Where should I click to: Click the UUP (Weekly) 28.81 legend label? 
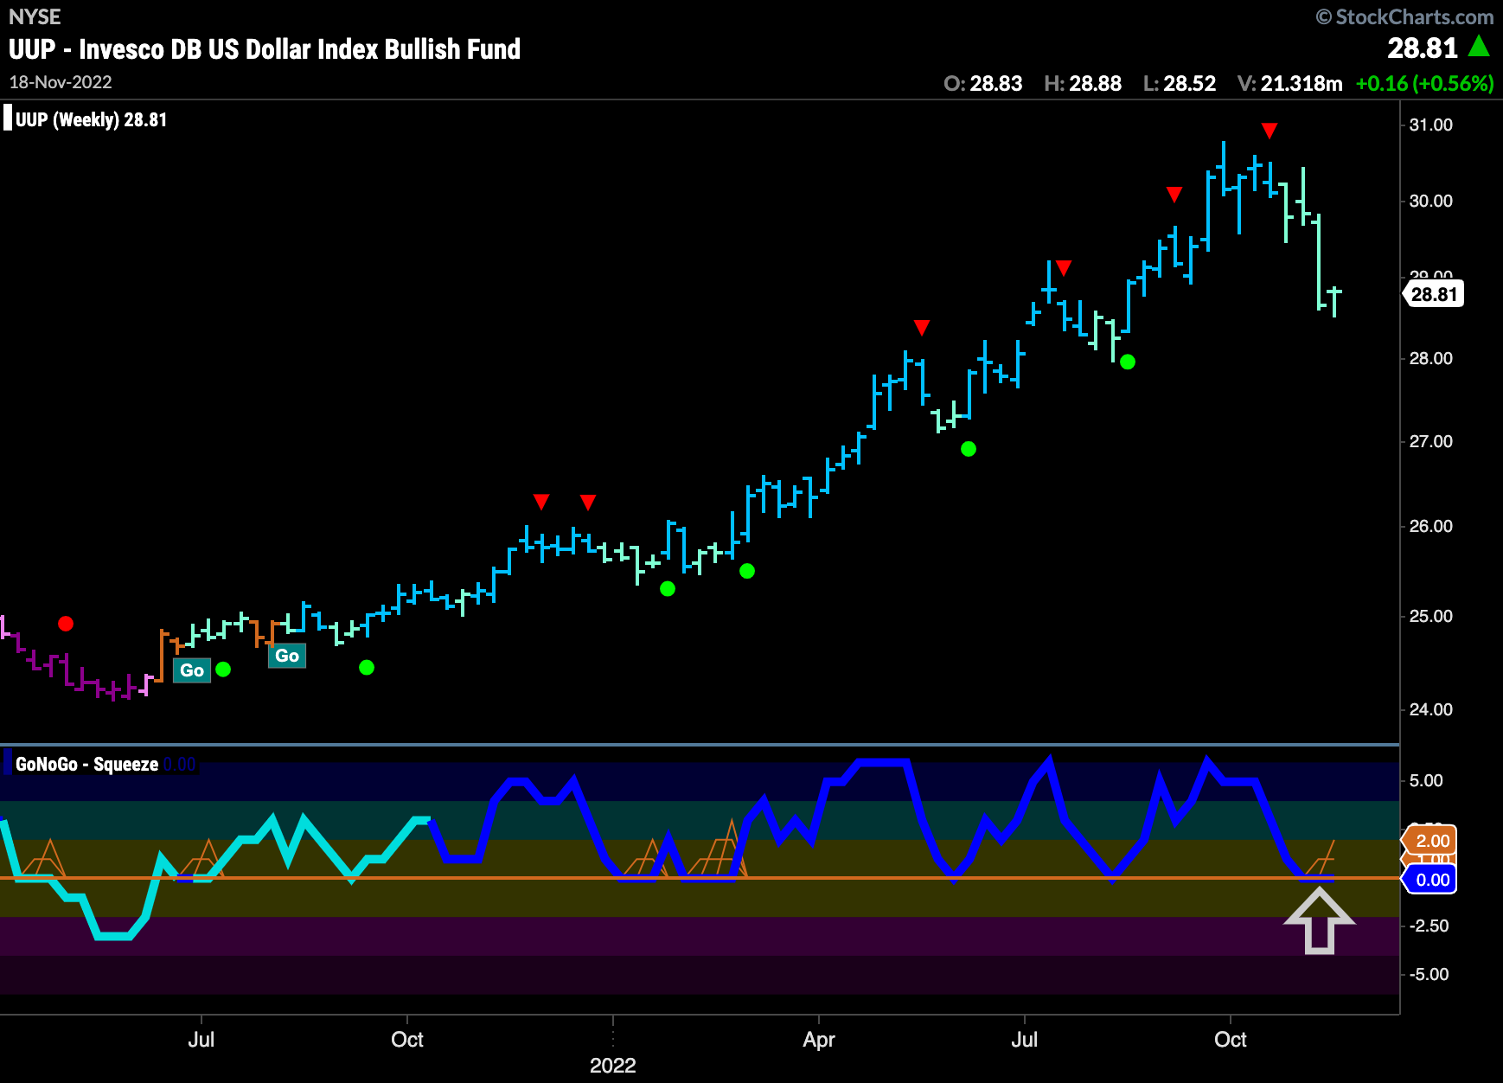(91, 119)
